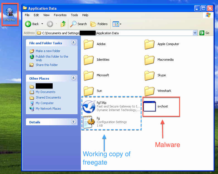Select the Macromedia folder icon
The height and width of the screenshot is (174, 218).
(x=149, y=60)
